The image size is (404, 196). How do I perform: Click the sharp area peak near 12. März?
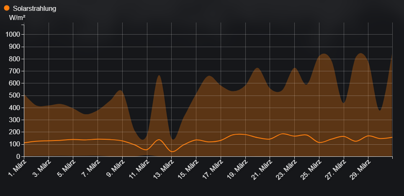click(x=159, y=76)
